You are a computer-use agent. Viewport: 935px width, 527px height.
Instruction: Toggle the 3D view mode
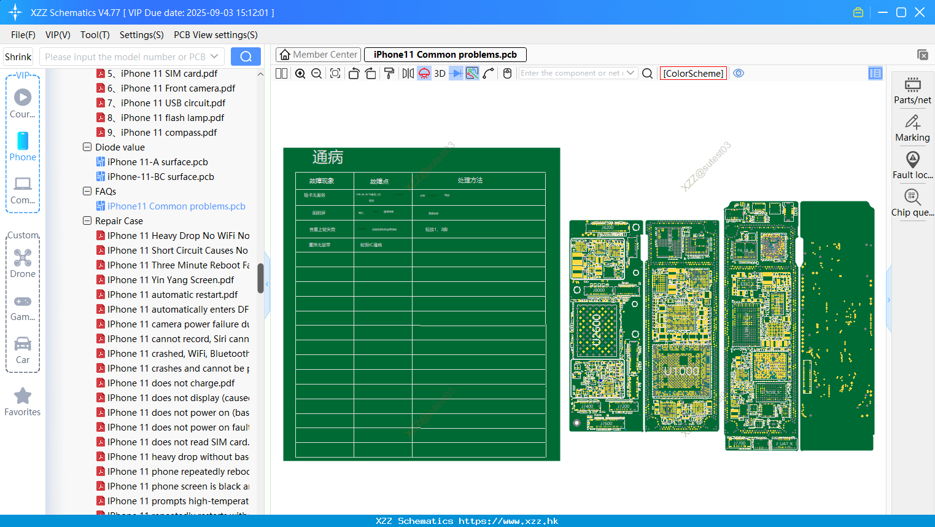pyautogui.click(x=440, y=73)
